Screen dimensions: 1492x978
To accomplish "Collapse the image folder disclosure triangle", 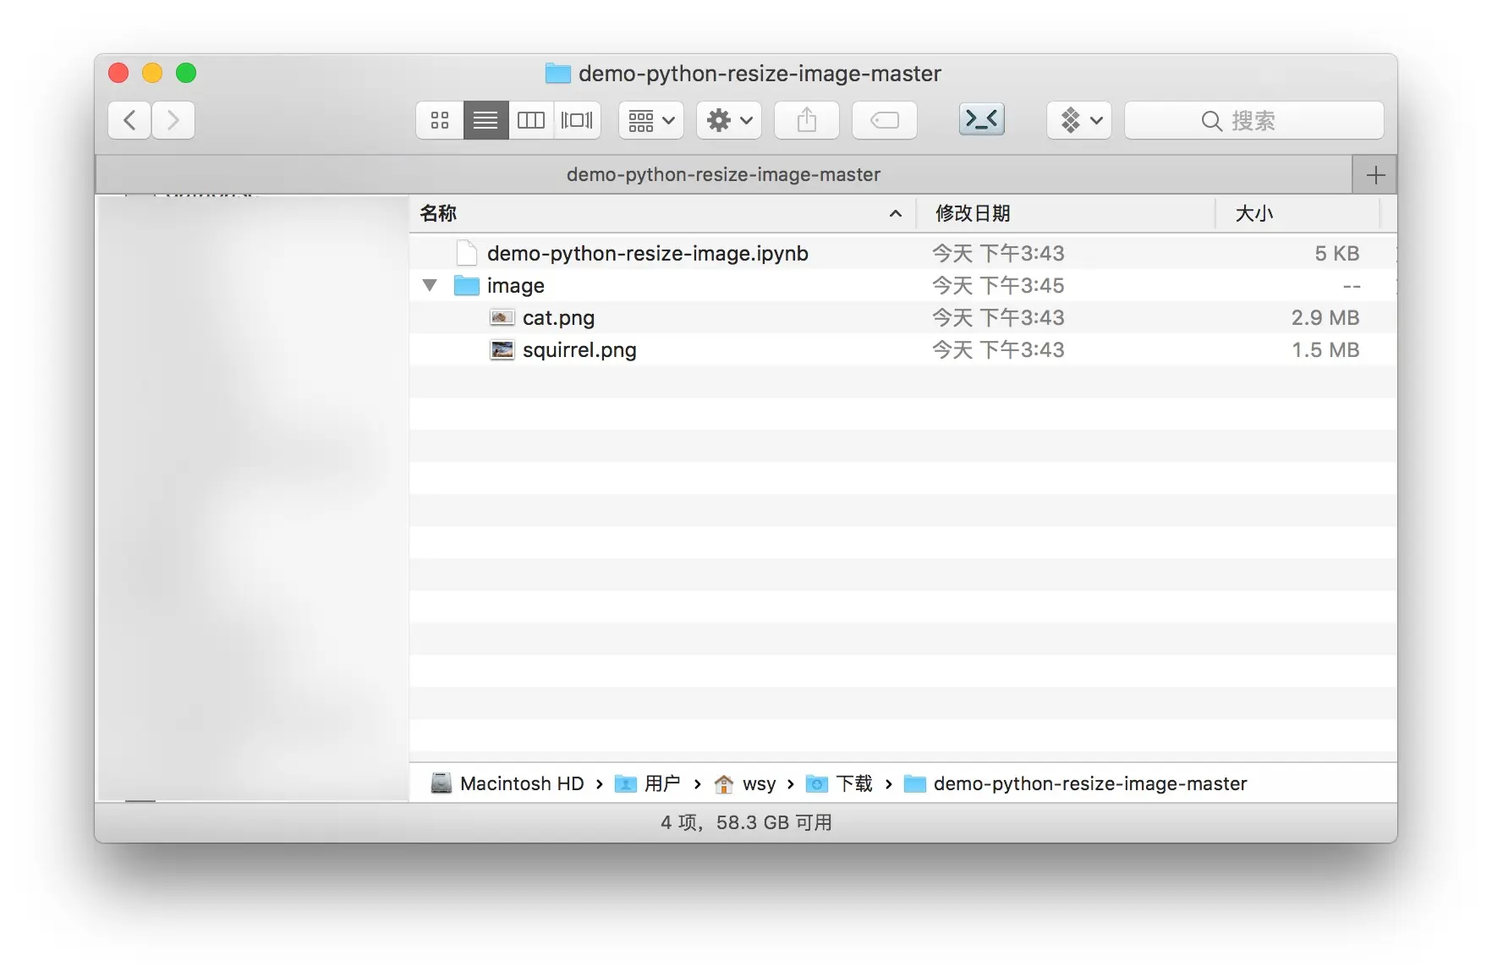I will tap(430, 285).
